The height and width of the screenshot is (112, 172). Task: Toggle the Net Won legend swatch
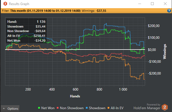click(39, 108)
